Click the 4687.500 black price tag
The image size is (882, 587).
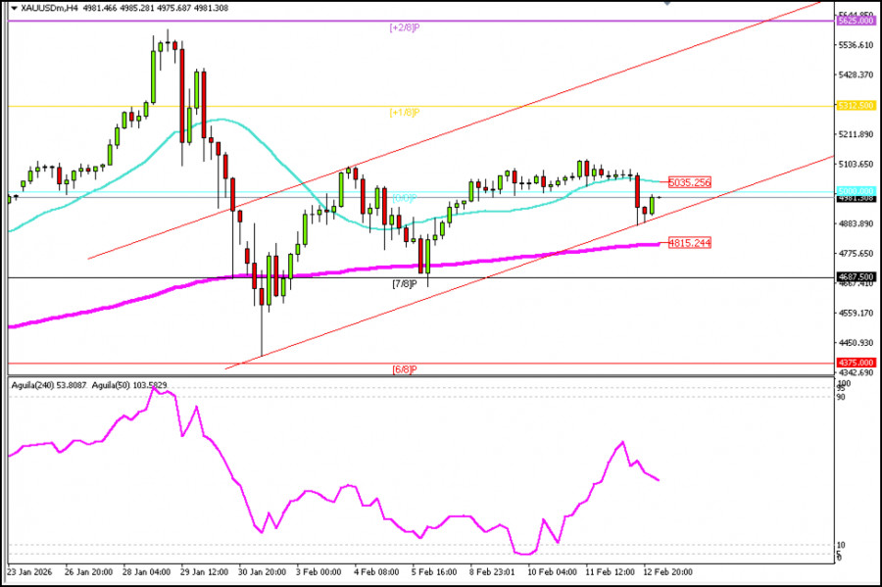coord(856,276)
